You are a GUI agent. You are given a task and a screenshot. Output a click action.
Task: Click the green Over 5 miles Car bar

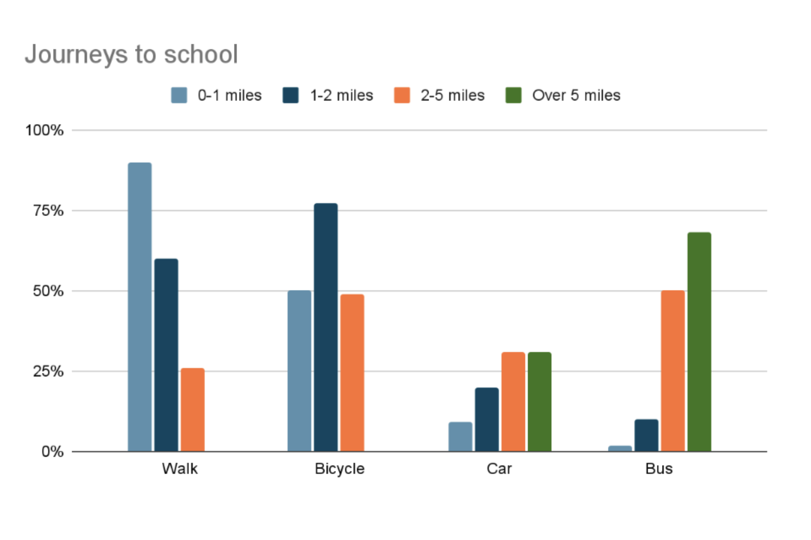[x=539, y=401]
